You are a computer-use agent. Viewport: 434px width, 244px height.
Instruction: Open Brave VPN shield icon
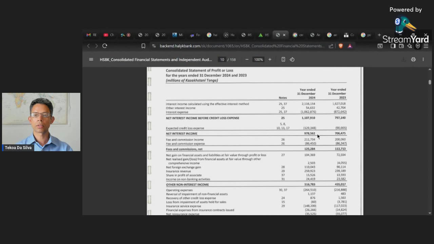418,46
